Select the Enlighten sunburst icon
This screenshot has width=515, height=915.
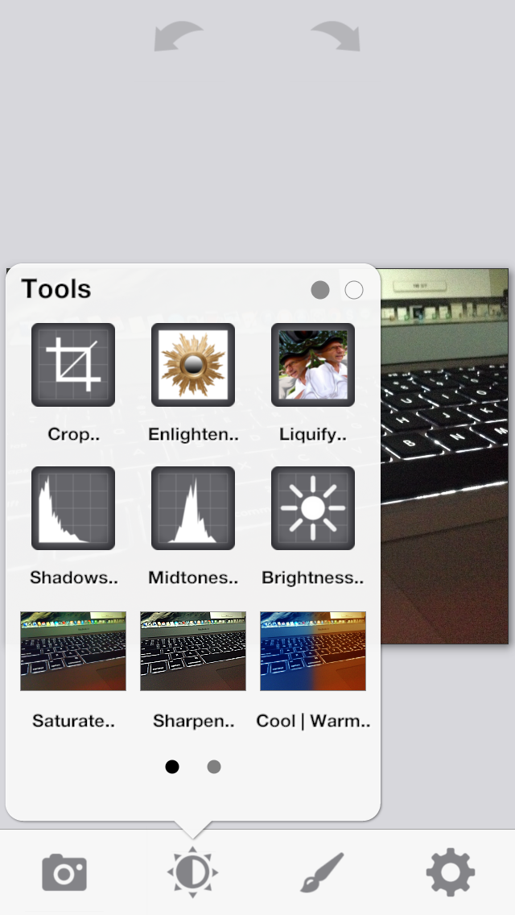(193, 365)
